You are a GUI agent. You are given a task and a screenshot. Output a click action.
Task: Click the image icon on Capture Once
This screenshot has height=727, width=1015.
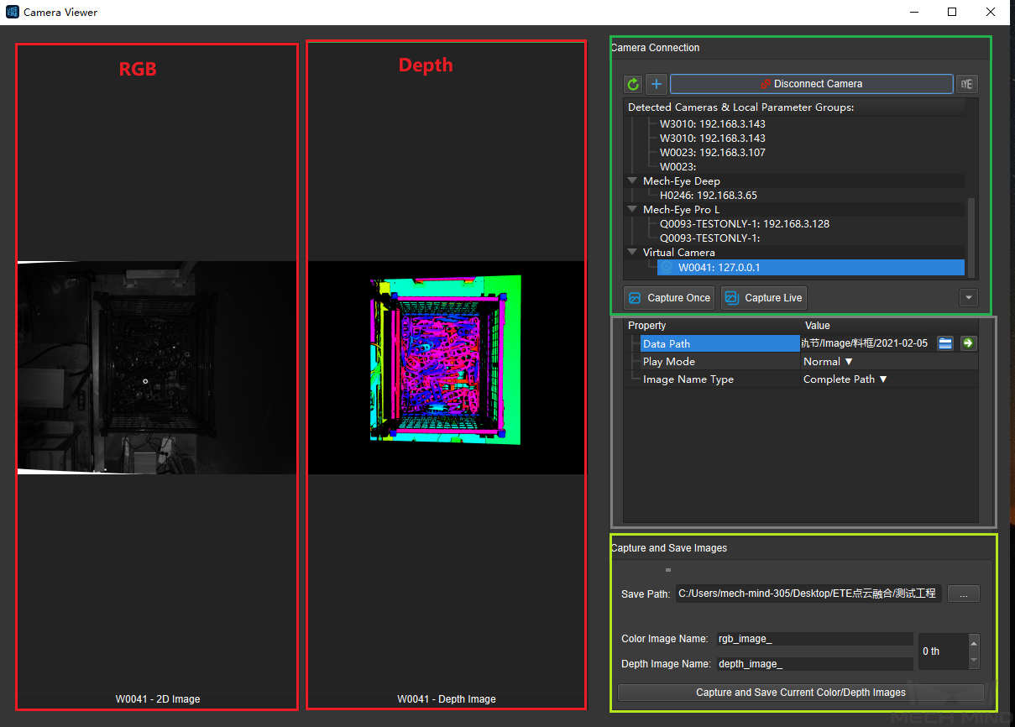(636, 298)
